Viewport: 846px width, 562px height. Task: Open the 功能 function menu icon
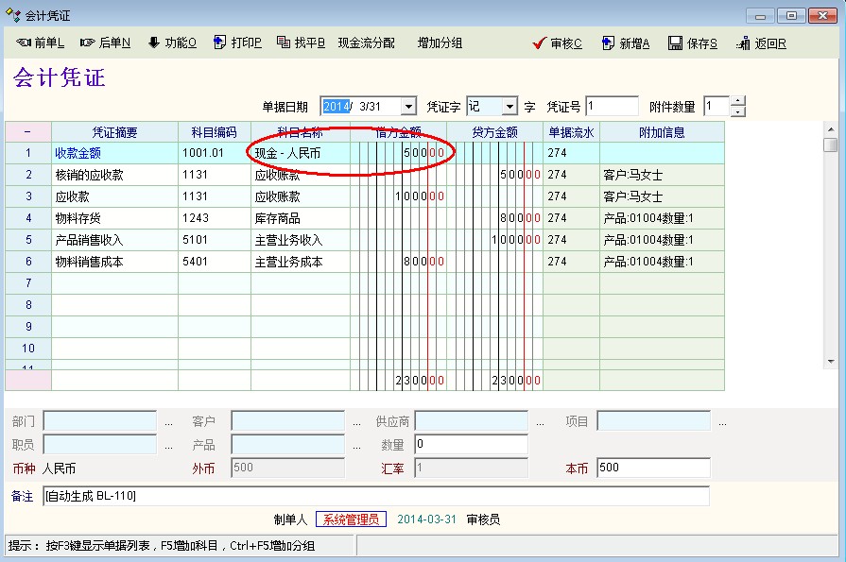point(153,43)
